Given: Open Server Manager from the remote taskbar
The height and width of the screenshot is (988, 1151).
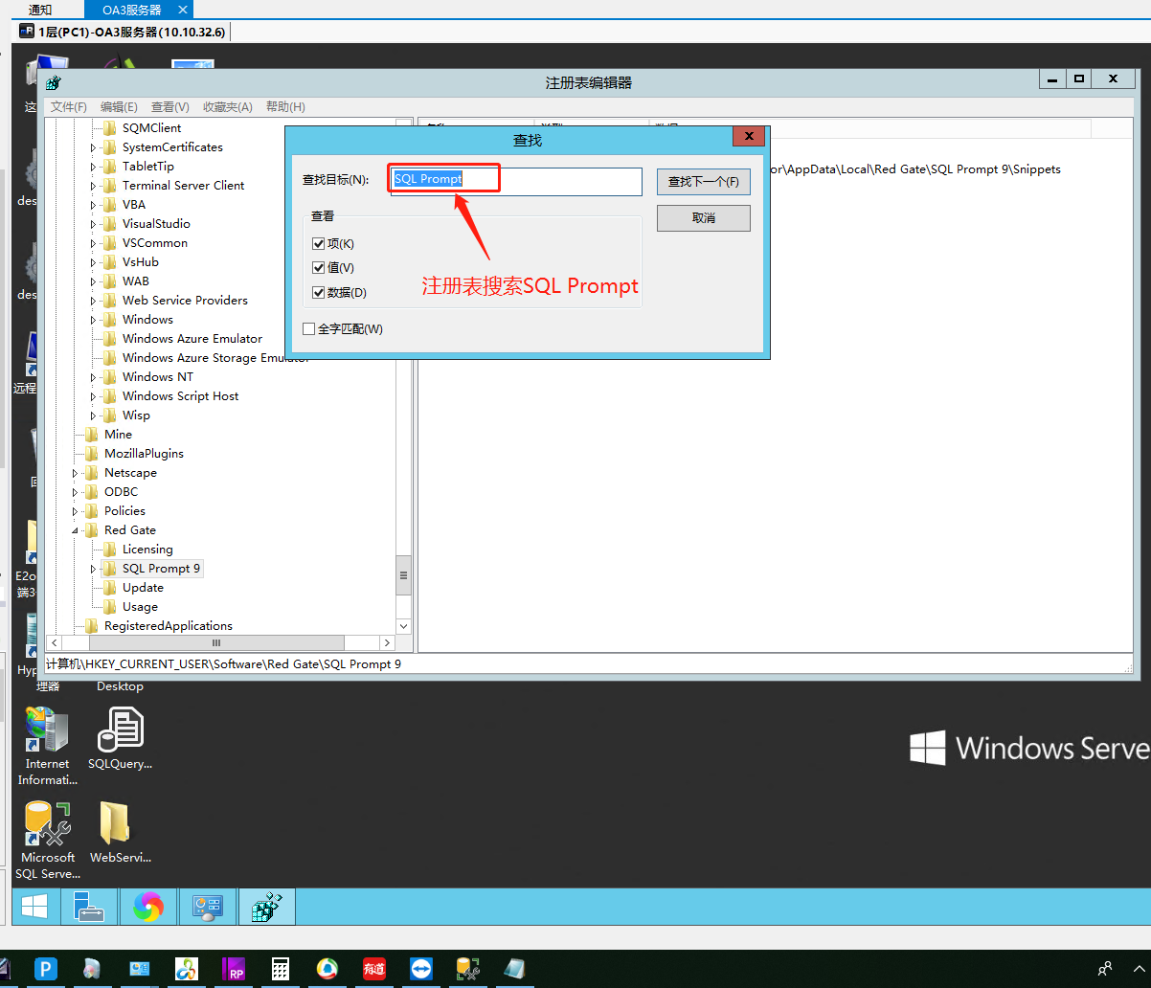Looking at the screenshot, I should [x=89, y=907].
